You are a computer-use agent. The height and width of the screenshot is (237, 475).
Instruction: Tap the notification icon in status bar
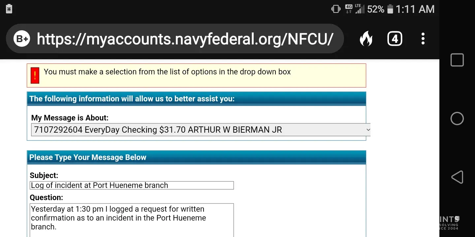click(9, 9)
